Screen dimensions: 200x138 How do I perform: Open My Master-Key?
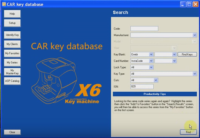(x=12, y=72)
